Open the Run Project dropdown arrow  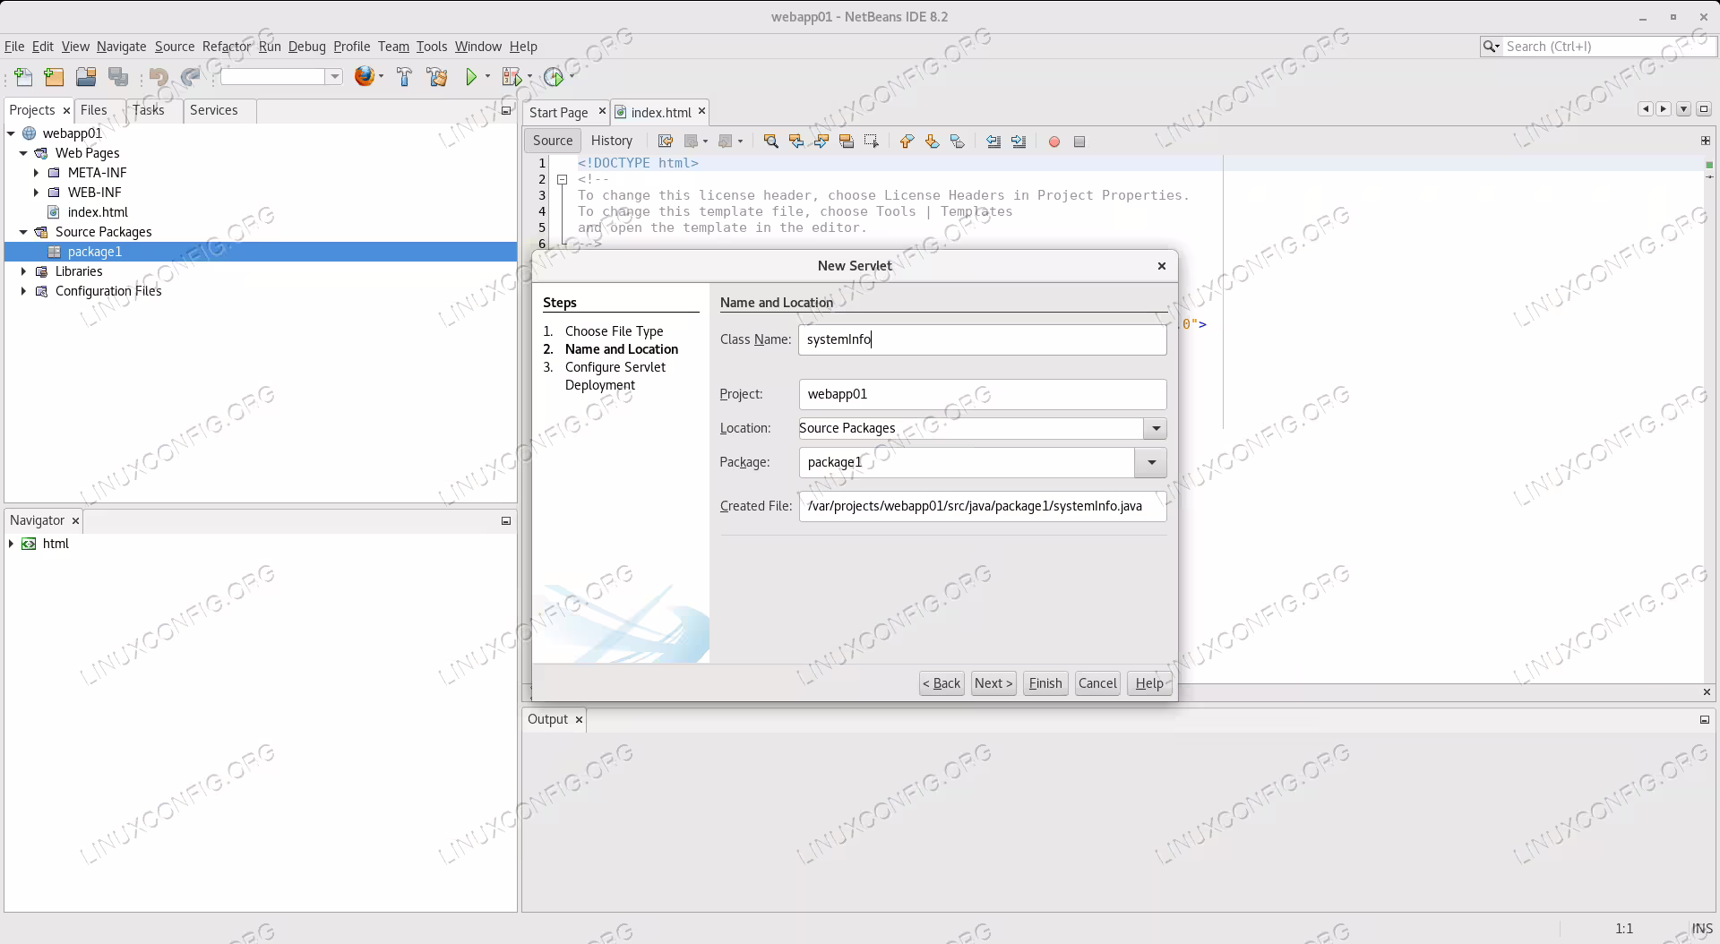tap(487, 77)
